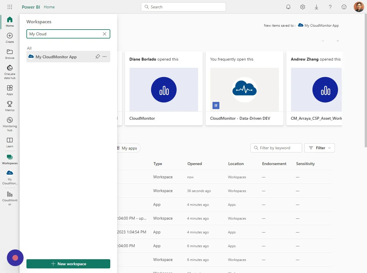Open Learn in the left sidebar
This screenshot has width=367, height=273.
click(10, 142)
